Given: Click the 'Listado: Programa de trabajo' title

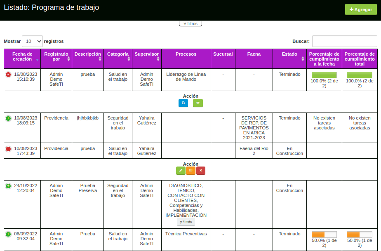Looking at the screenshot, I should click(x=52, y=7).
